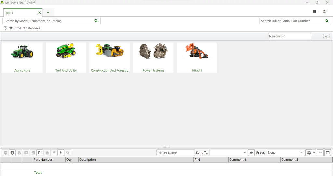The image size is (333, 176).
Task: Expand the Prices dropdown
Action: point(302,153)
